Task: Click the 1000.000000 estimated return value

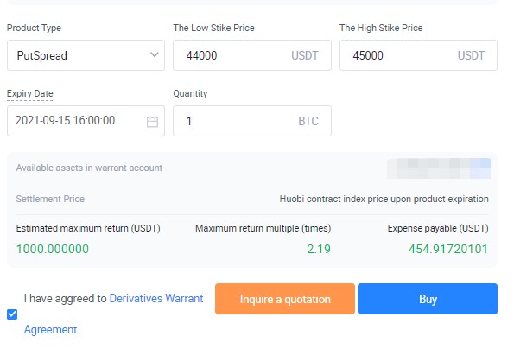Action: pos(53,249)
